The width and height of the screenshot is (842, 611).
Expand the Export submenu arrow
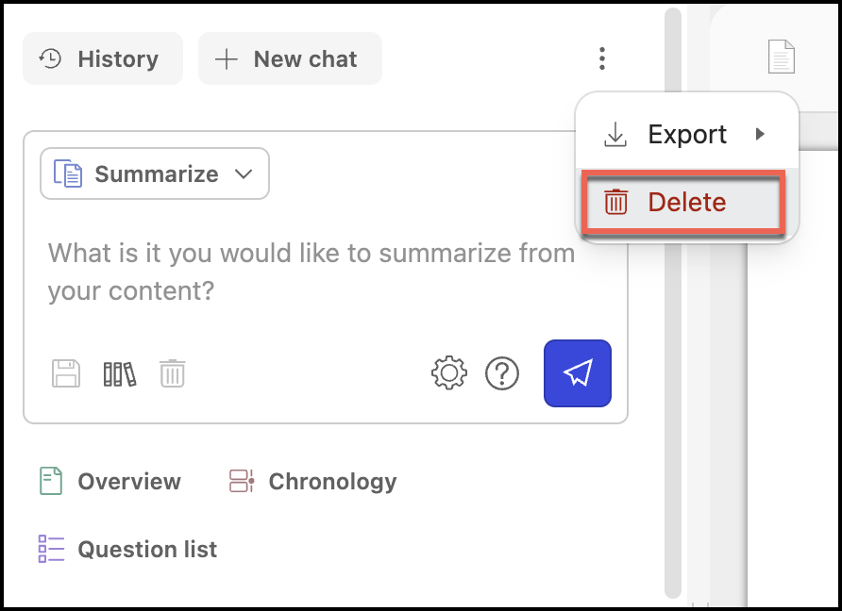tap(761, 134)
